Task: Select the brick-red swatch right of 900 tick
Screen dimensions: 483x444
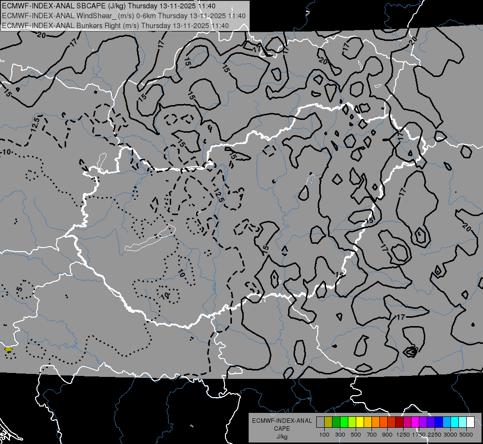Action: click(392, 422)
